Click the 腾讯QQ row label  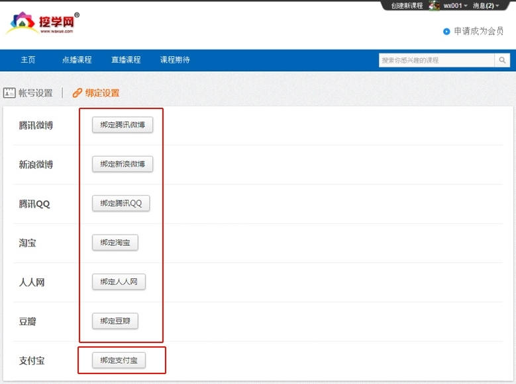point(34,204)
